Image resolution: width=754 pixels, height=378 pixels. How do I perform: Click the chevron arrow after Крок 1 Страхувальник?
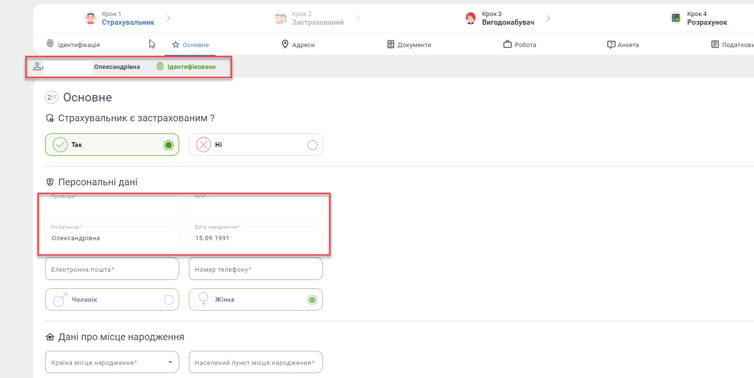pyautogui.click(x=168, y=18)
